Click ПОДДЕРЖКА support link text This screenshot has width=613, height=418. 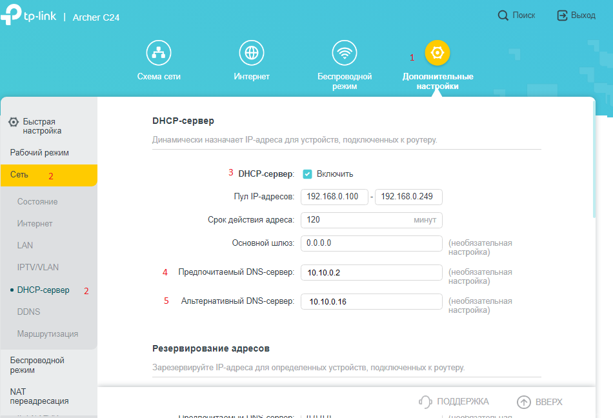pyautogui.click(x=463, y=402)
